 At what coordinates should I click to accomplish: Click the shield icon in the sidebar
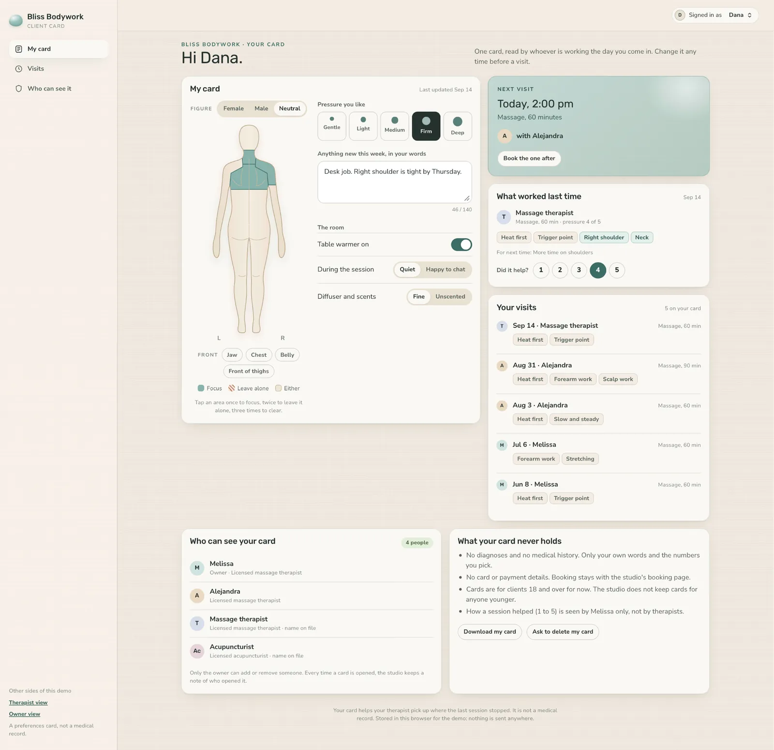(19, 89)
